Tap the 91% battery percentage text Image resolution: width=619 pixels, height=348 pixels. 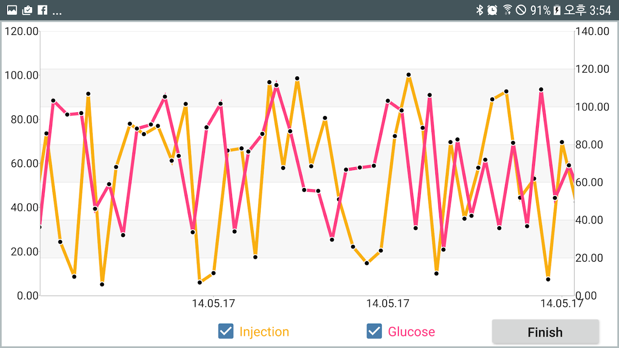point(540,10)
